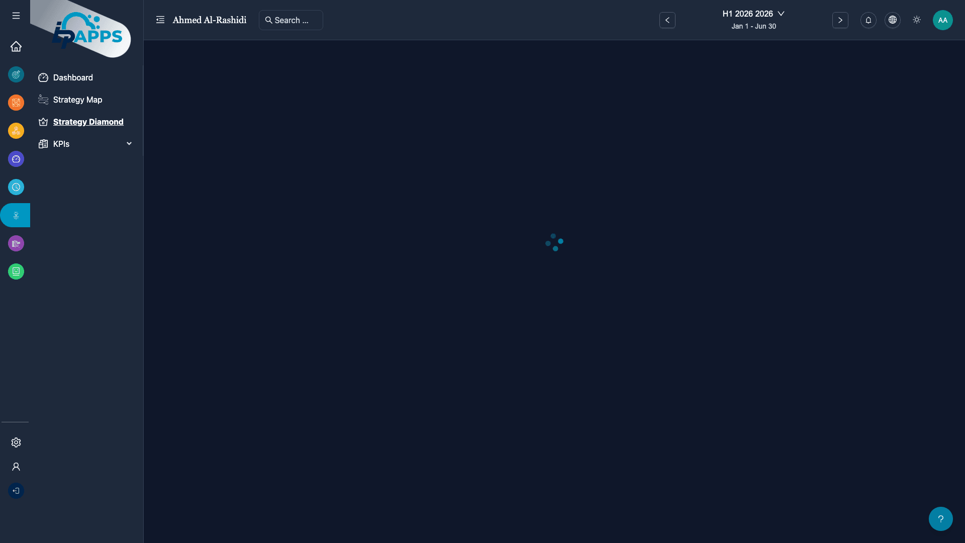Open the teal target module icon
This screenshot has width=965, height=543.
click(x=16, y=74)
